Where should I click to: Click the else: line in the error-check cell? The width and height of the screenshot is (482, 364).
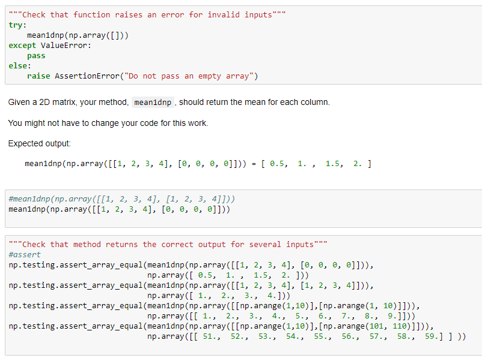pyautogui.click(x=17, y=65)
